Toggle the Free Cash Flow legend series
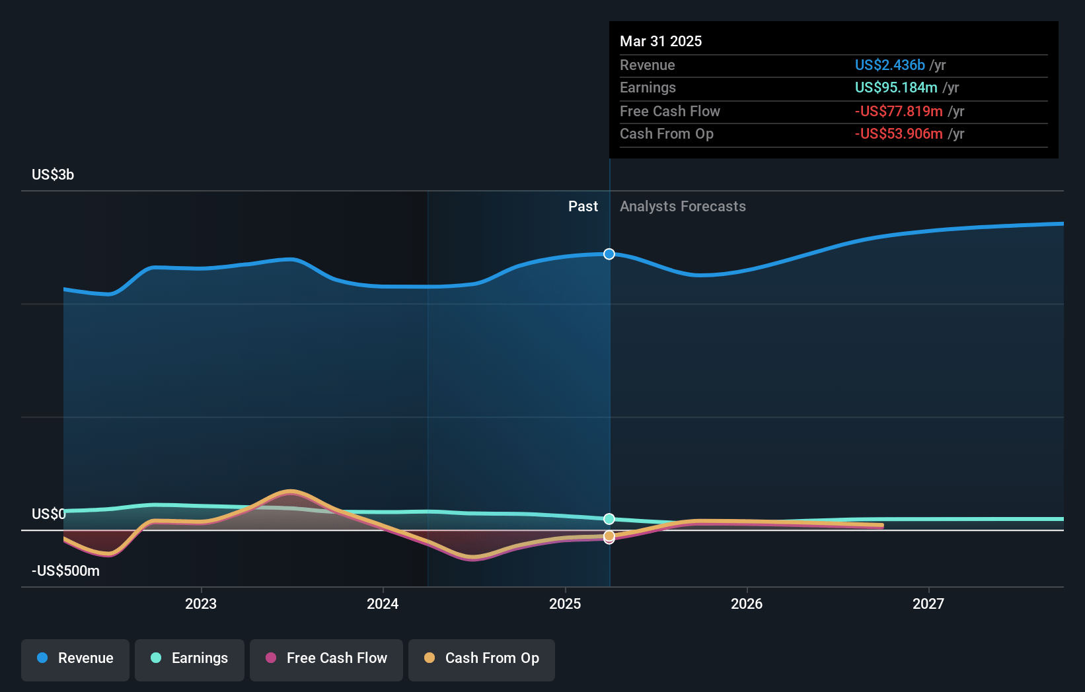 click(x=326, y=660)
